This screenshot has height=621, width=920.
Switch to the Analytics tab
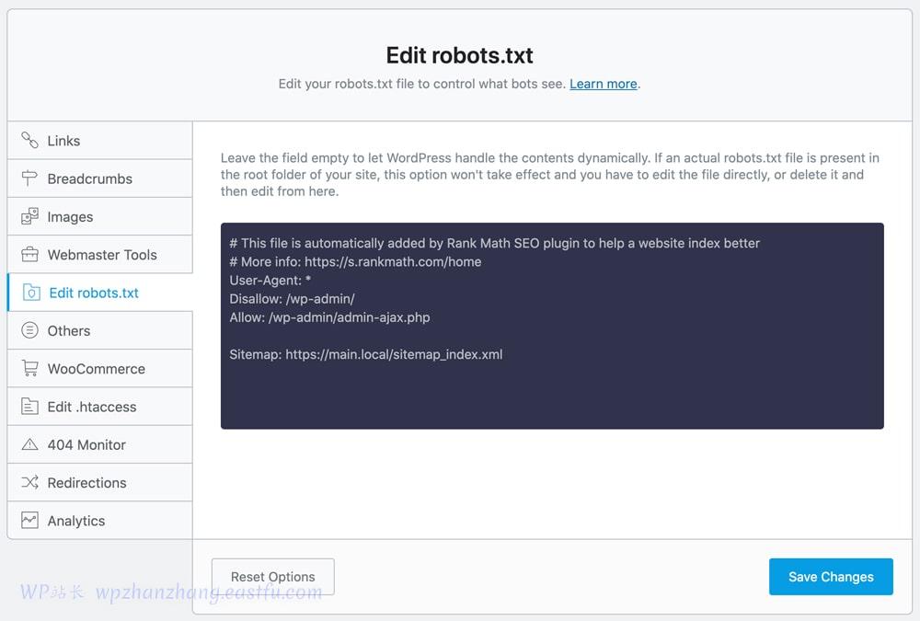coord(99,520)
